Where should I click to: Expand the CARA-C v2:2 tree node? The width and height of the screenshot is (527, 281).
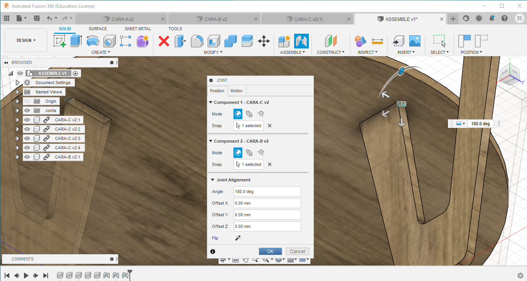[17, 129]
